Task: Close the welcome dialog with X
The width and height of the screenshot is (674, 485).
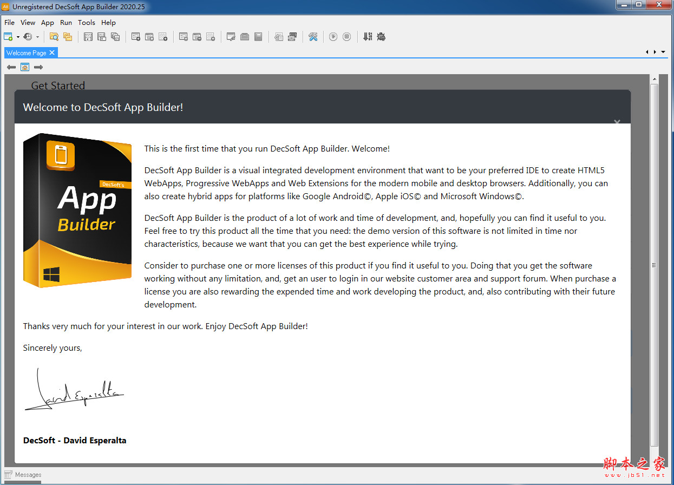Action: (617, 122)
